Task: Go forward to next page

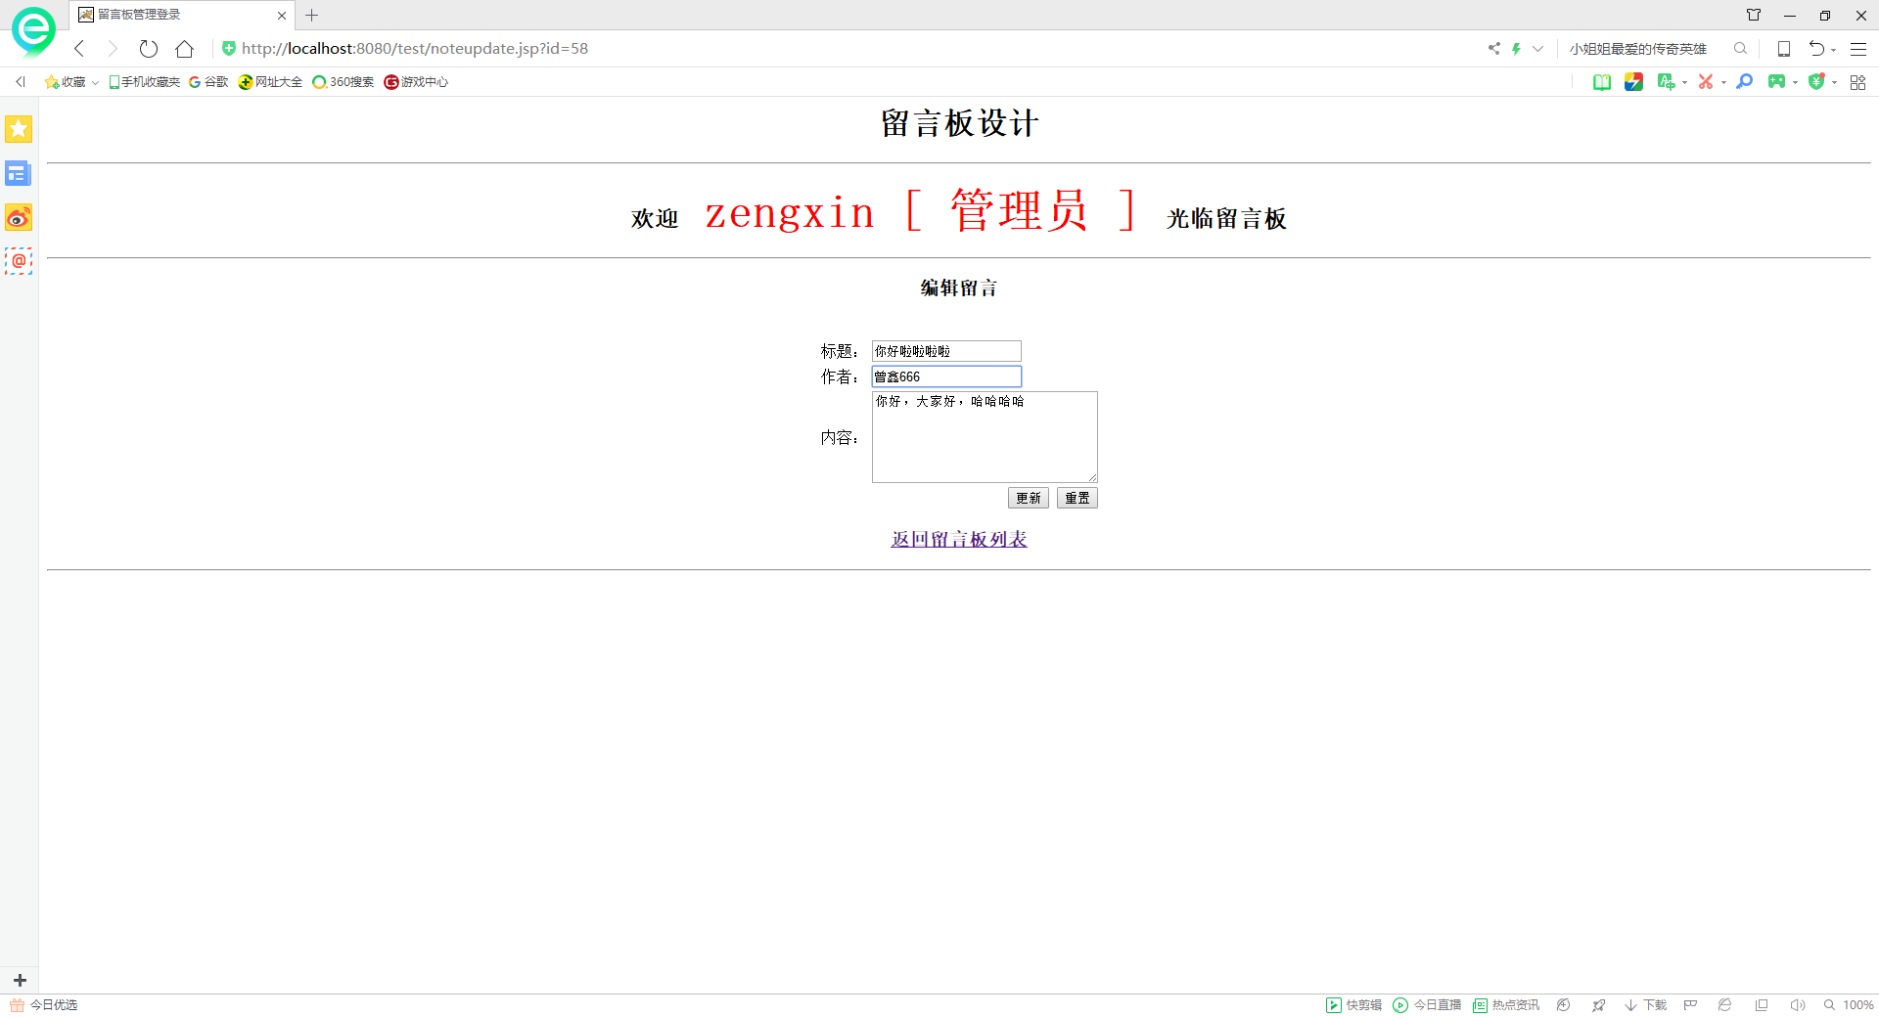Action: [113, 48]
